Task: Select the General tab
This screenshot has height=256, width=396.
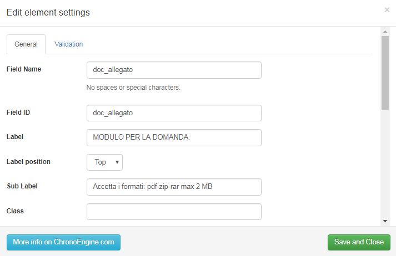Action: 26,44
